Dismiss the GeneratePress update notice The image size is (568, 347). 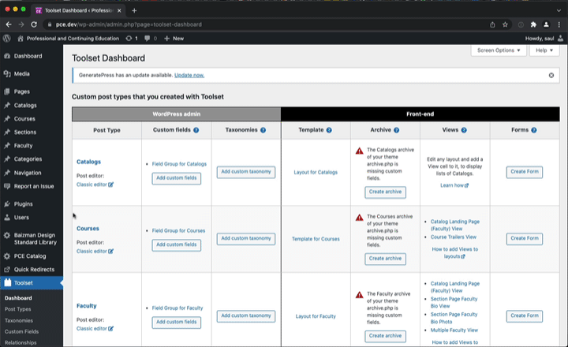[551, 76]
